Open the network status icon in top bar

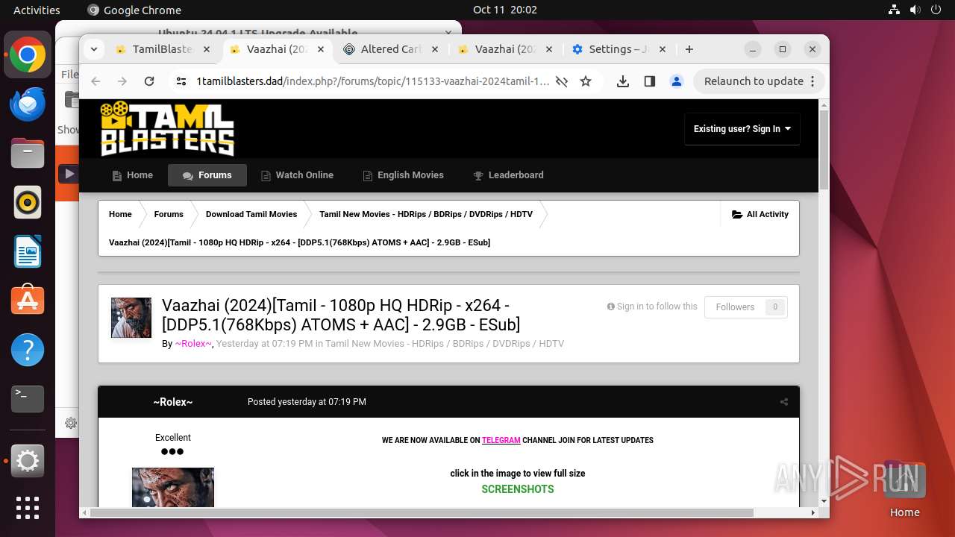895,10
